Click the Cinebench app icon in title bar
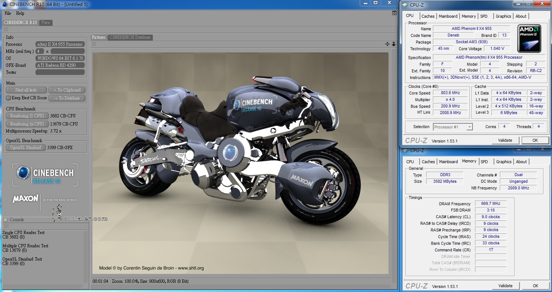The width and height of the screenshot is (552, 292). (4, 4)
